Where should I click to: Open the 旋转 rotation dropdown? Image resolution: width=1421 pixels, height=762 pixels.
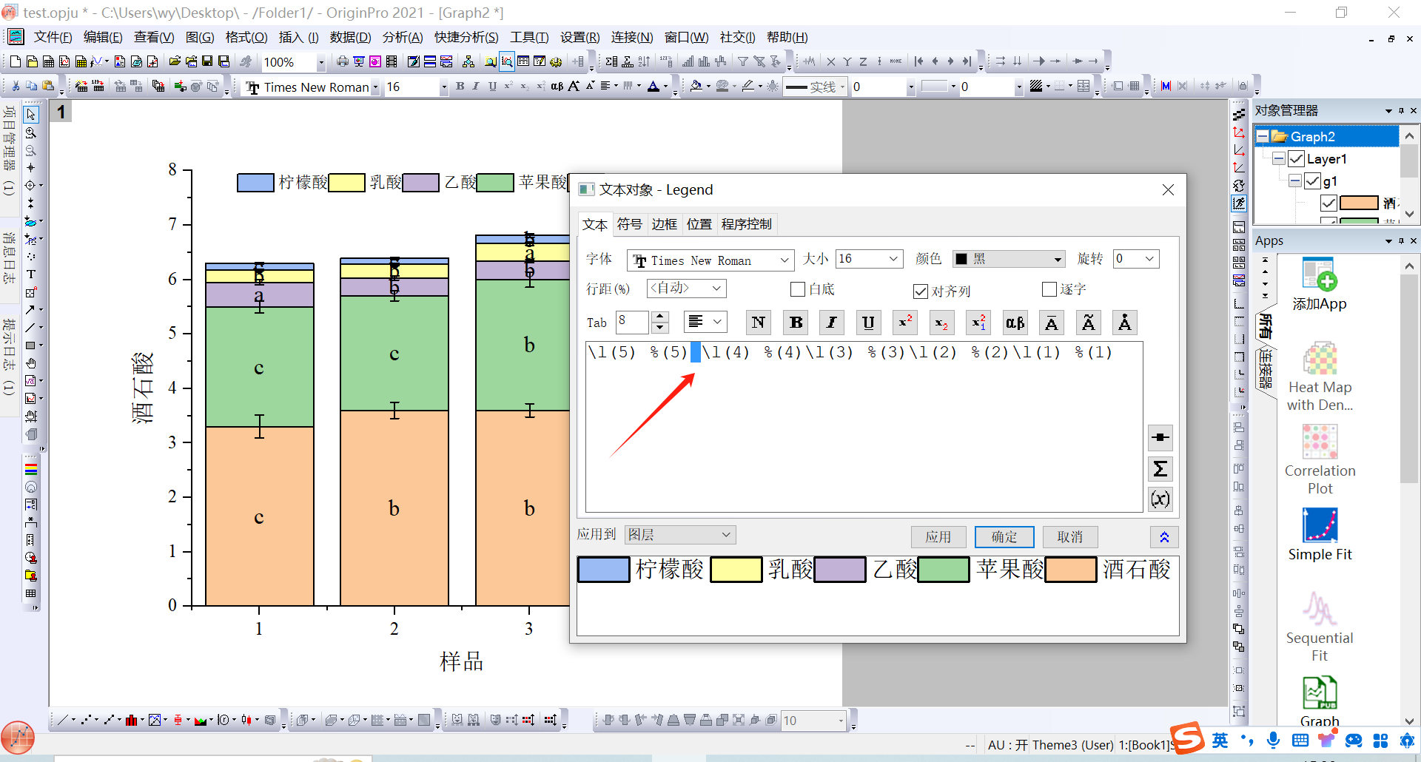(x=1149, y=259)
